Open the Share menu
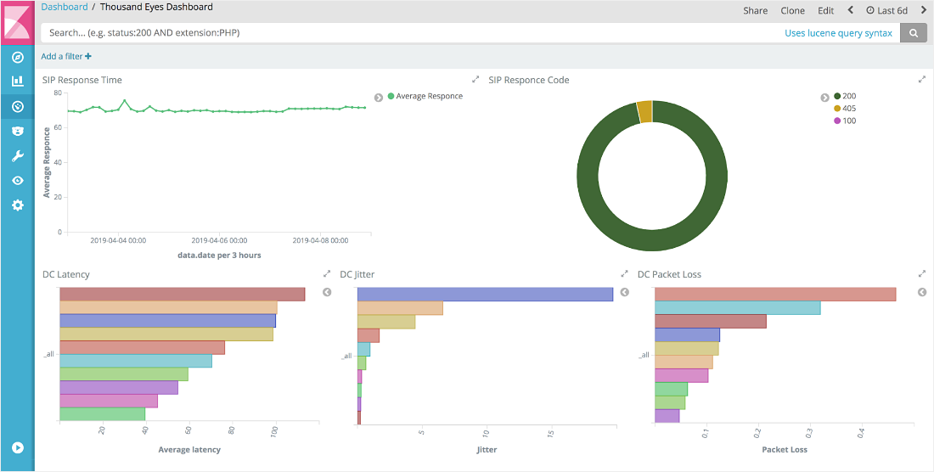 [755, 11]
